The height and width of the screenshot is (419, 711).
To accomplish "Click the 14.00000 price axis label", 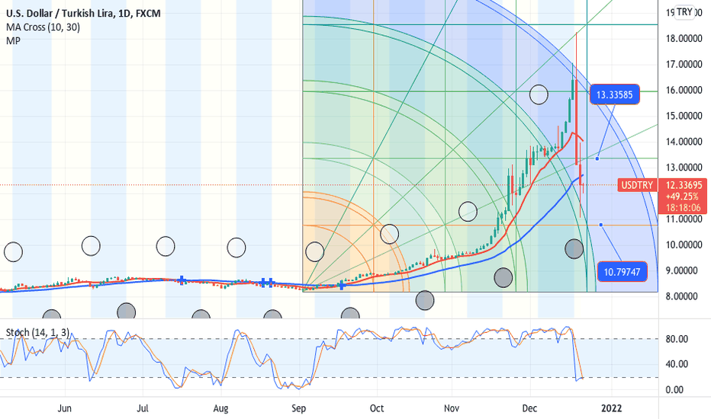I will tap(684, 142).
